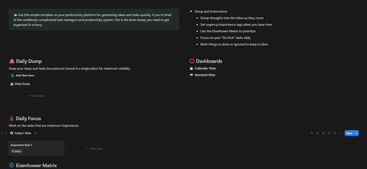
Task: Open the lightning bolt automations icon
Action: (x=323, y=133)
